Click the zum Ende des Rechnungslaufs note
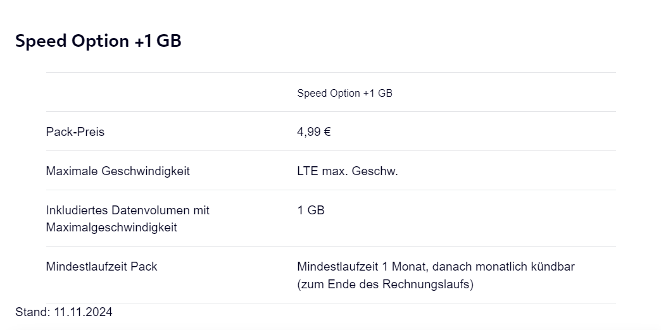661x330 pixels. [386, 284]
